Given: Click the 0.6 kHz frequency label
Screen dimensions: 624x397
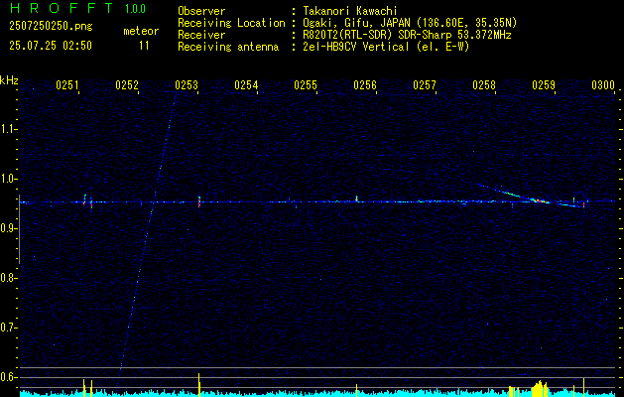Looking at the screenshot, I should coord(8,377).
